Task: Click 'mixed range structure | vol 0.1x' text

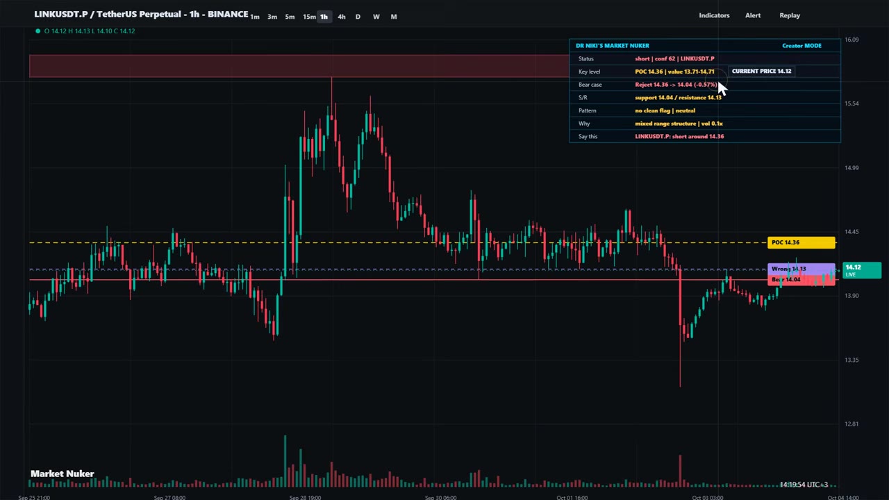Action: coord(679,124)
